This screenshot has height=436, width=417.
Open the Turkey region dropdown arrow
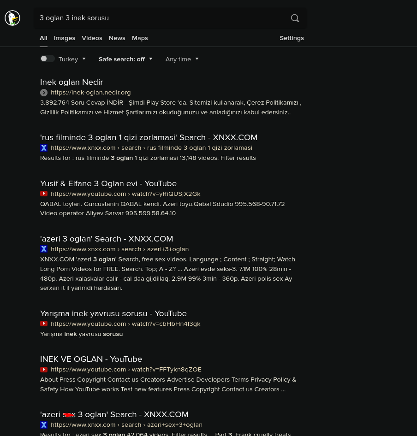click(84, 59)
